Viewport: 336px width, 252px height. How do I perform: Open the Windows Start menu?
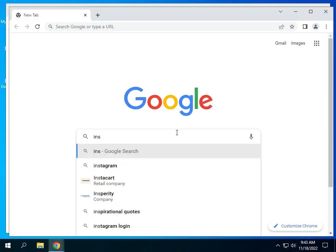click(x=8, y=245)
